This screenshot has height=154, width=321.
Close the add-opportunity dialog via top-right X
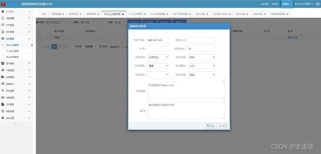pos(227,27)
